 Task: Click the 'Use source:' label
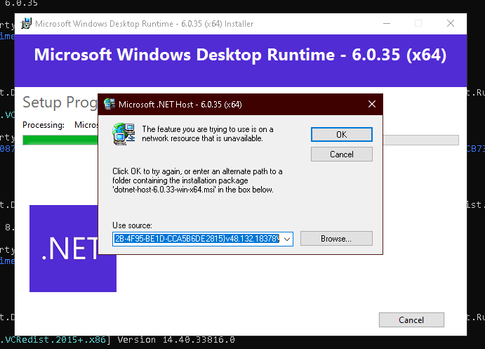132,225
